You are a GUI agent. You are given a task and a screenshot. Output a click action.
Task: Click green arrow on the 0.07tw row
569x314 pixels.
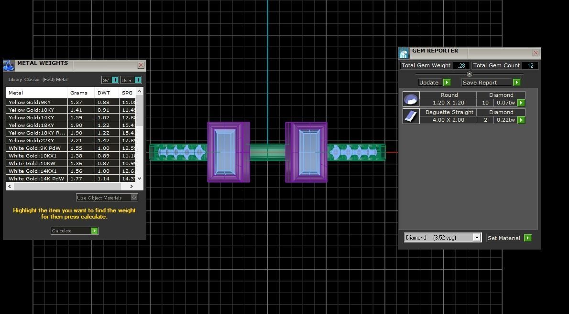[521, 103]
